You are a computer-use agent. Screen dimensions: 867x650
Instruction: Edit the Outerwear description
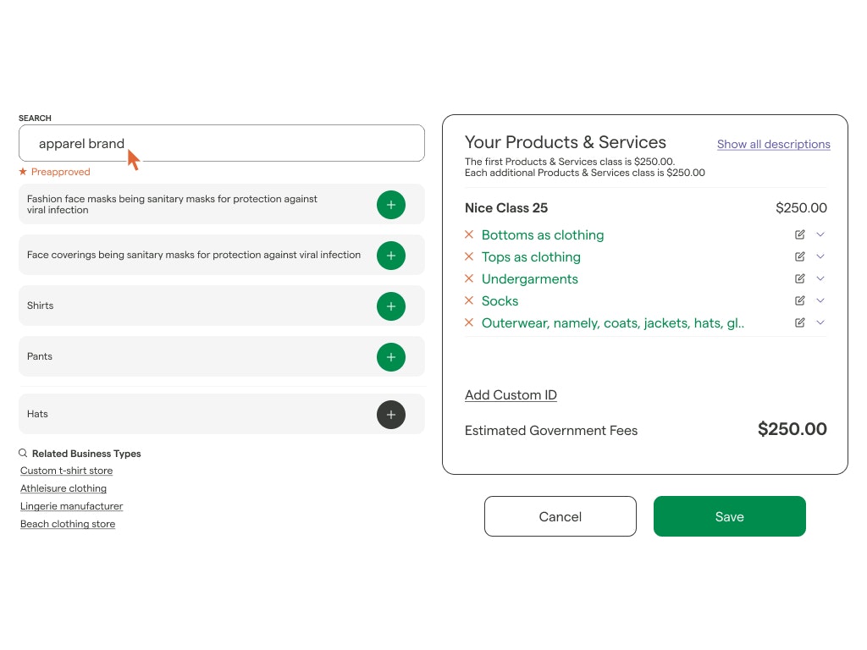pyautogui.click(x=799, y=322)
